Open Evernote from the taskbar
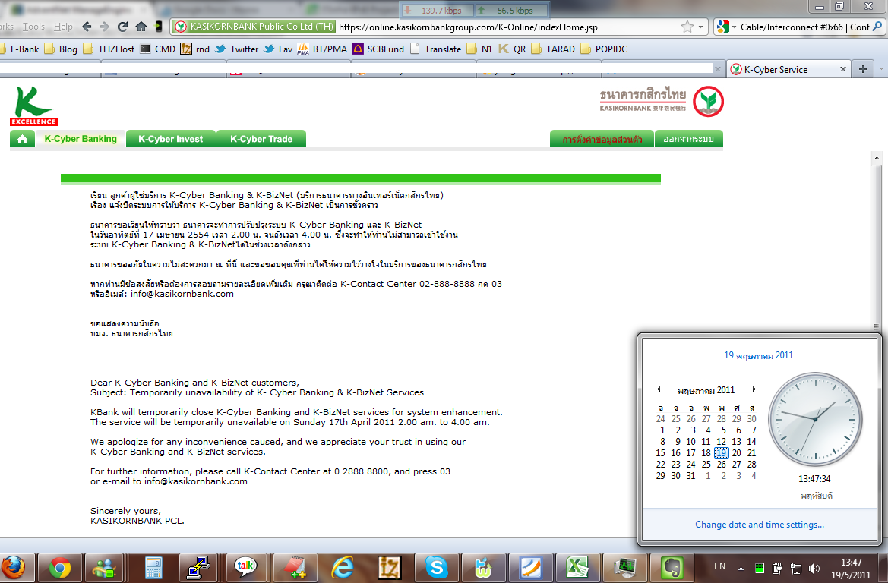Screen dimensions: 888x583 click(672, 568)
